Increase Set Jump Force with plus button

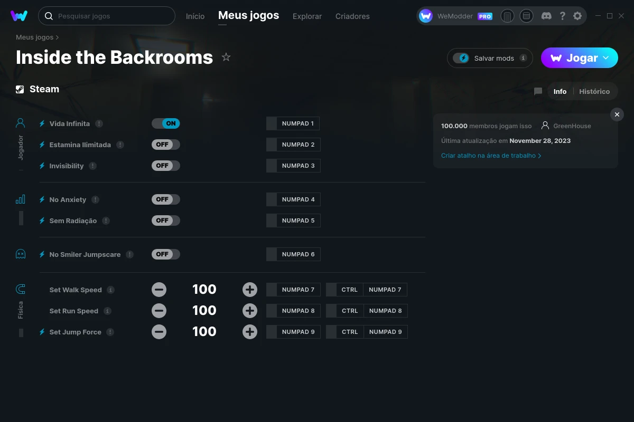click(250, 332)
